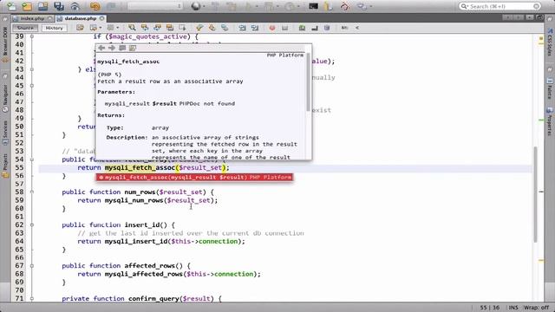
Task: Open the Properties side panel
Action: (550, 121)
